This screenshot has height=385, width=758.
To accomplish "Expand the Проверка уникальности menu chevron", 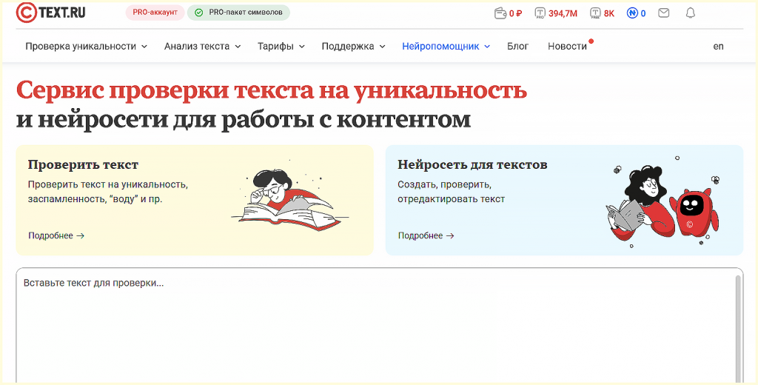I will click(144, 47).
